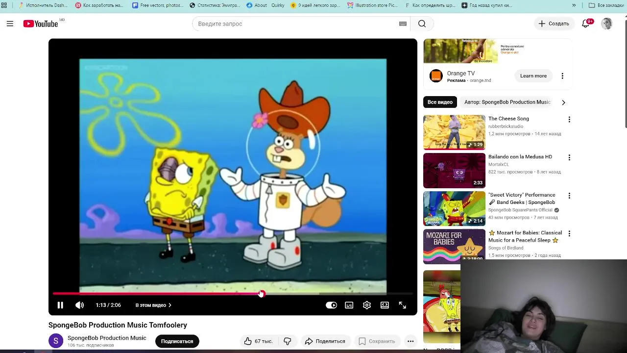
Task: Open 'Исполнитель Dash...' bookmark
Action: (x=43, y=5)
